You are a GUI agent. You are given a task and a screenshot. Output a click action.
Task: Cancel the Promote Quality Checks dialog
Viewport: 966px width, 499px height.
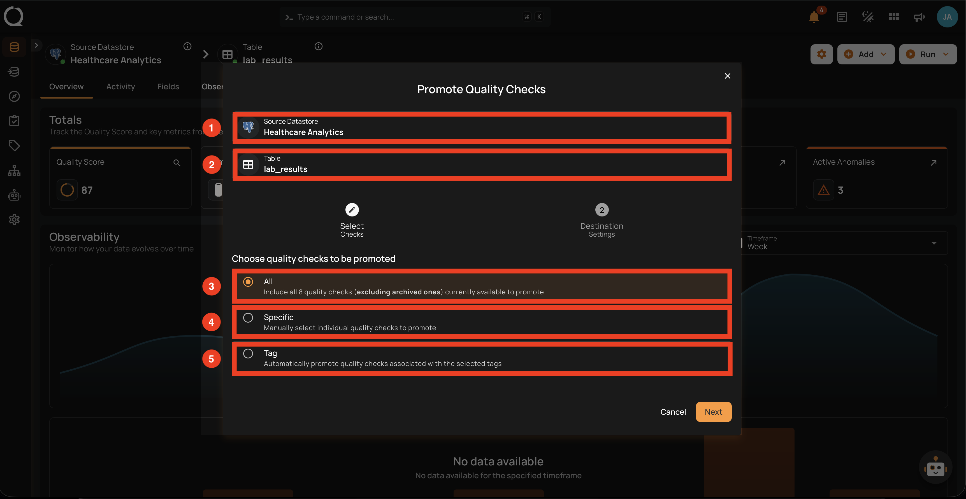[673, 412]
